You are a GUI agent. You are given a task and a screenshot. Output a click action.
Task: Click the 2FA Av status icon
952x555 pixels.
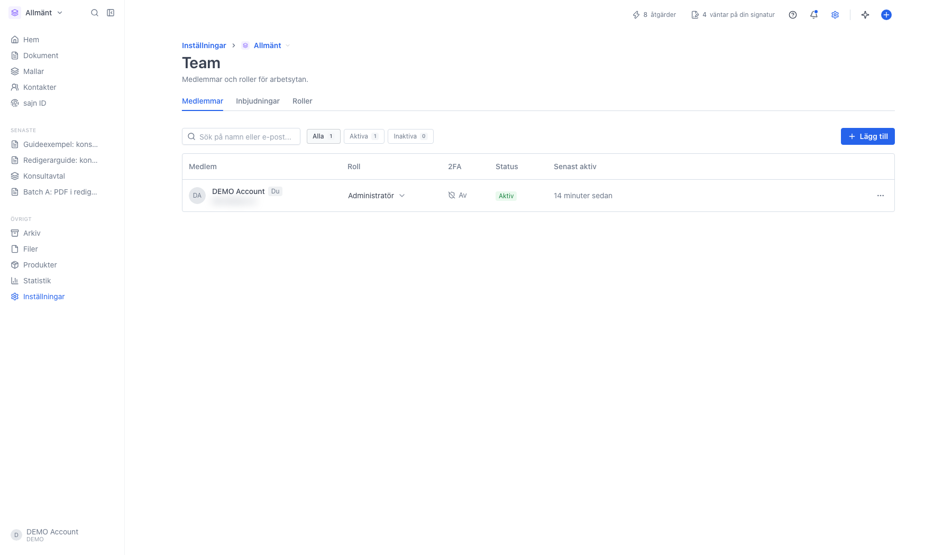click(452, 195)
